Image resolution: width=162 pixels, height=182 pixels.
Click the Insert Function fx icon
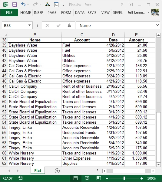69,25
